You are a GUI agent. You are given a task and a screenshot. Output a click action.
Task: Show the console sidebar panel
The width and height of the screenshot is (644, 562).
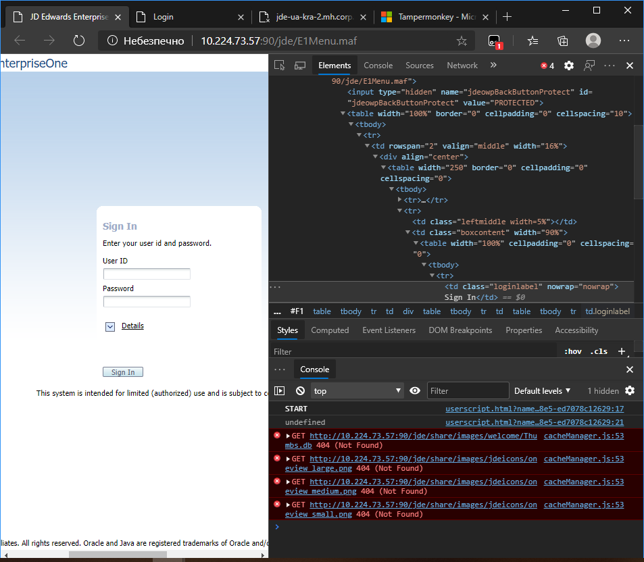click(280, 390)
